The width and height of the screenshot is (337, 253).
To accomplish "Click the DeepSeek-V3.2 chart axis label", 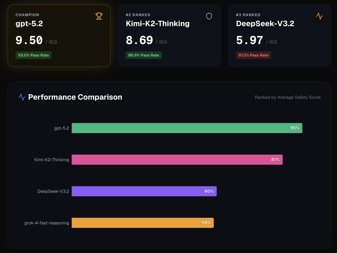I will click(x=53, y=191).
